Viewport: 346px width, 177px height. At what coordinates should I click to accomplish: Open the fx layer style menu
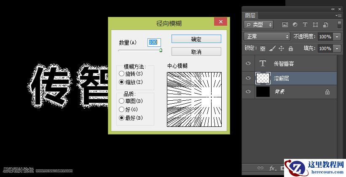(x=273, y=168)
